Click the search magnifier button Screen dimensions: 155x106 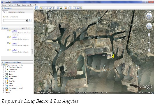(x=29, y=20)
